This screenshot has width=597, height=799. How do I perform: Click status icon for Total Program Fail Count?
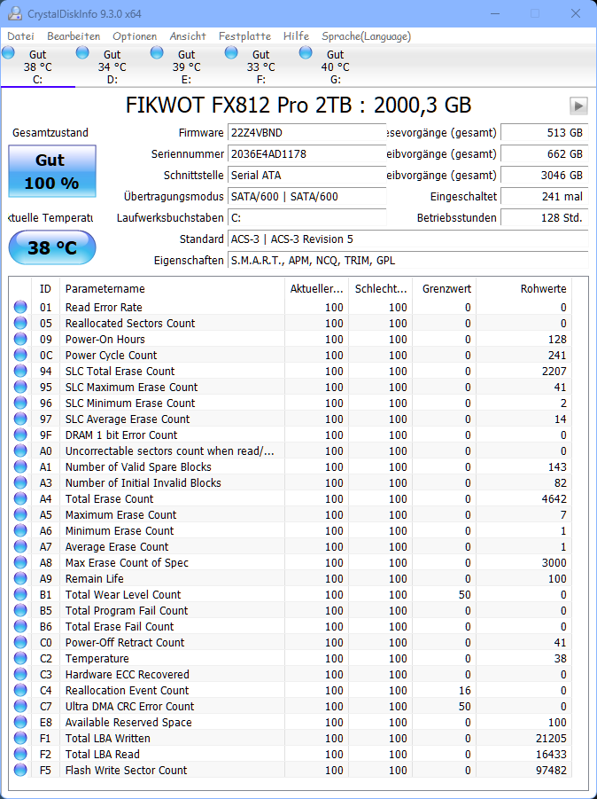click(x=20, y=610)
